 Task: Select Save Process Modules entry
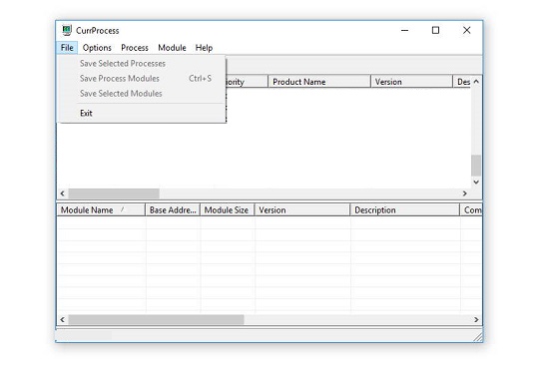coord(120,79)
